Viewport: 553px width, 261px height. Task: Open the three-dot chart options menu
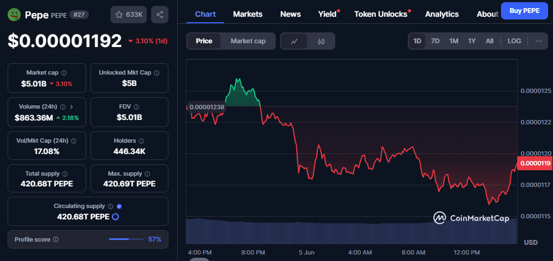538,41
